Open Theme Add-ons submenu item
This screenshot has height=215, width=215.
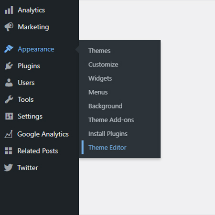click(111, 120)
